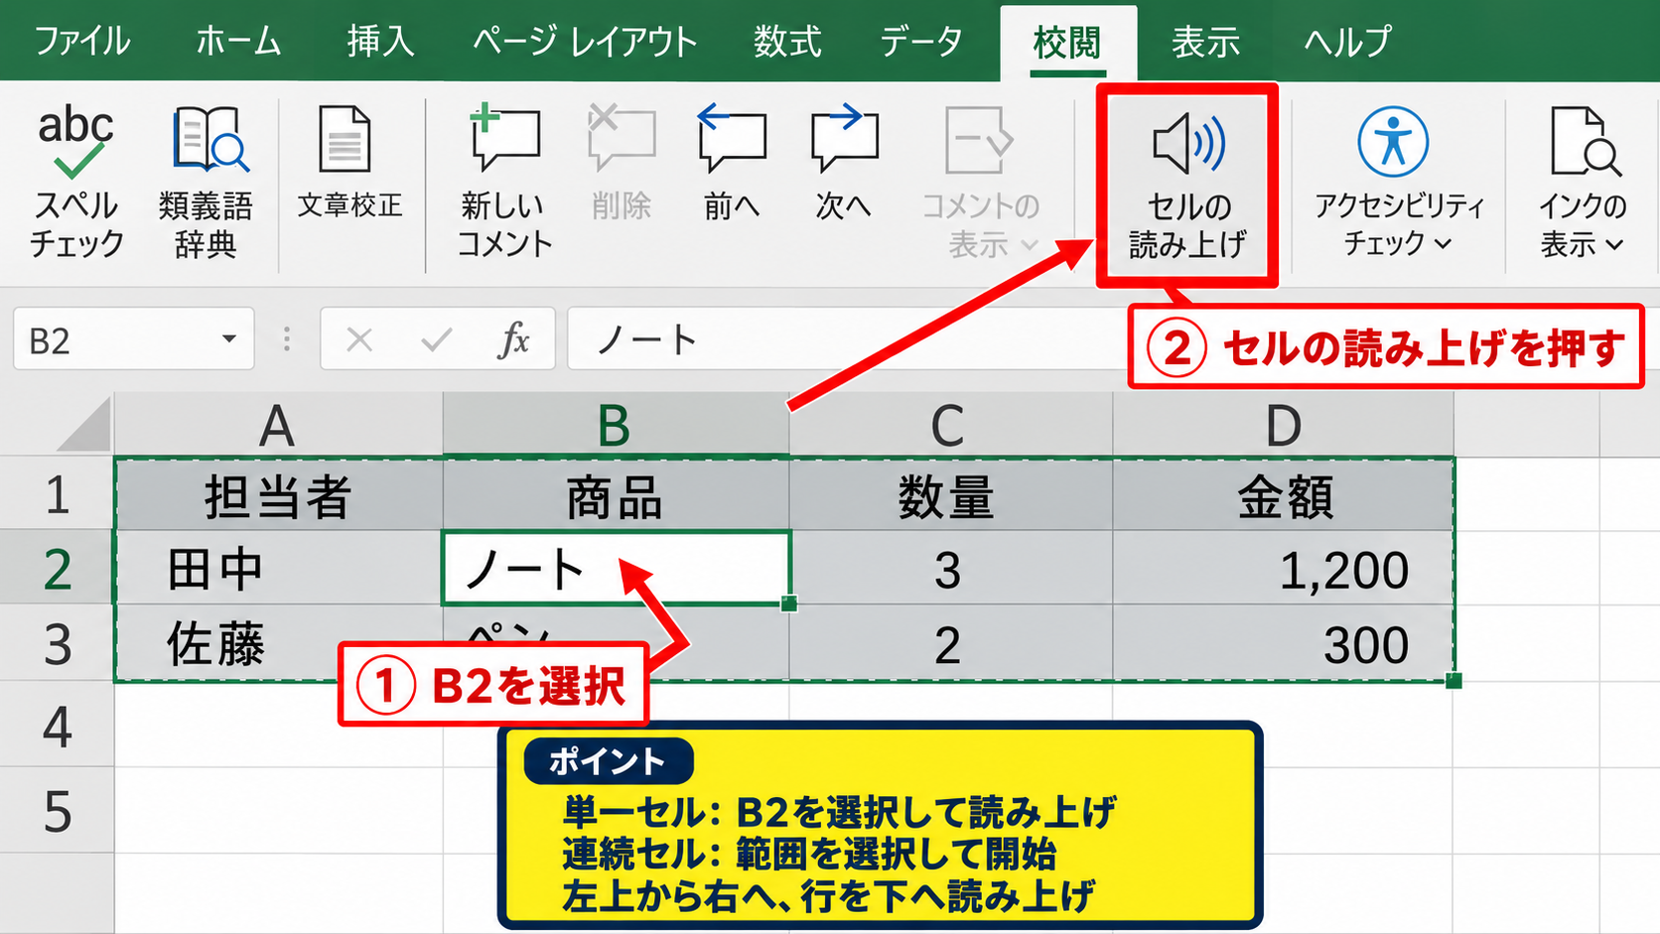Open the コメントの表示 show comments dropdown
Image resolution: width=1660 pixels, height=934 pixels.
click(x=980, y=182)
